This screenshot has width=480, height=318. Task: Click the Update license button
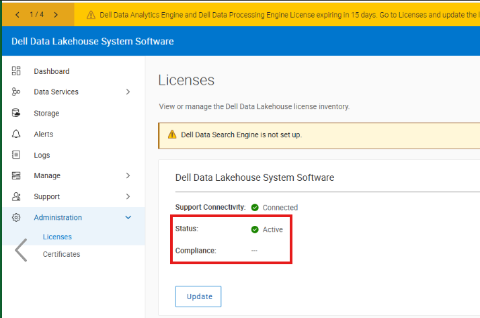click(x=198, y=296)
